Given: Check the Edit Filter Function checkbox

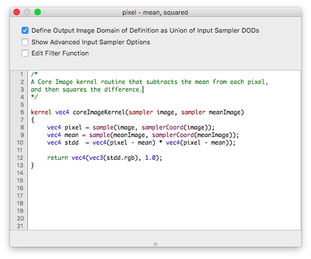Looking at the screenshot, I should [25, 53].
